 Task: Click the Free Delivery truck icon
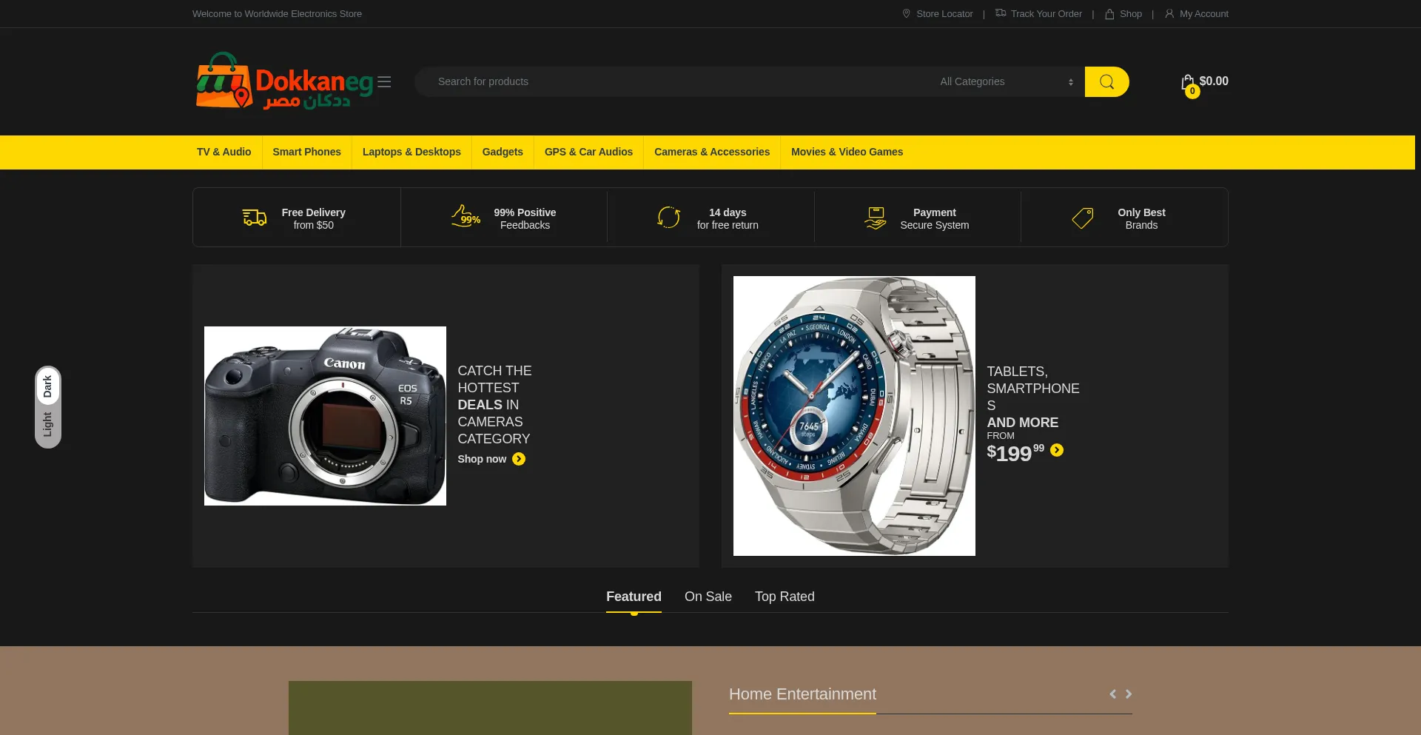coord(255,218)
